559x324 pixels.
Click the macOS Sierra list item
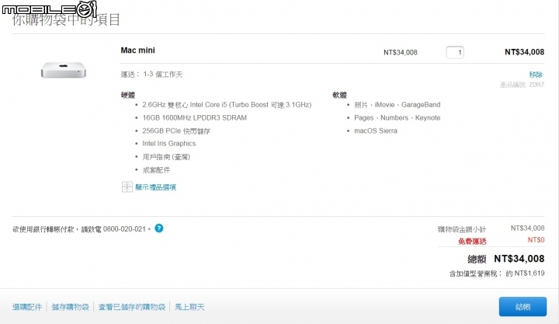point(376,131)
